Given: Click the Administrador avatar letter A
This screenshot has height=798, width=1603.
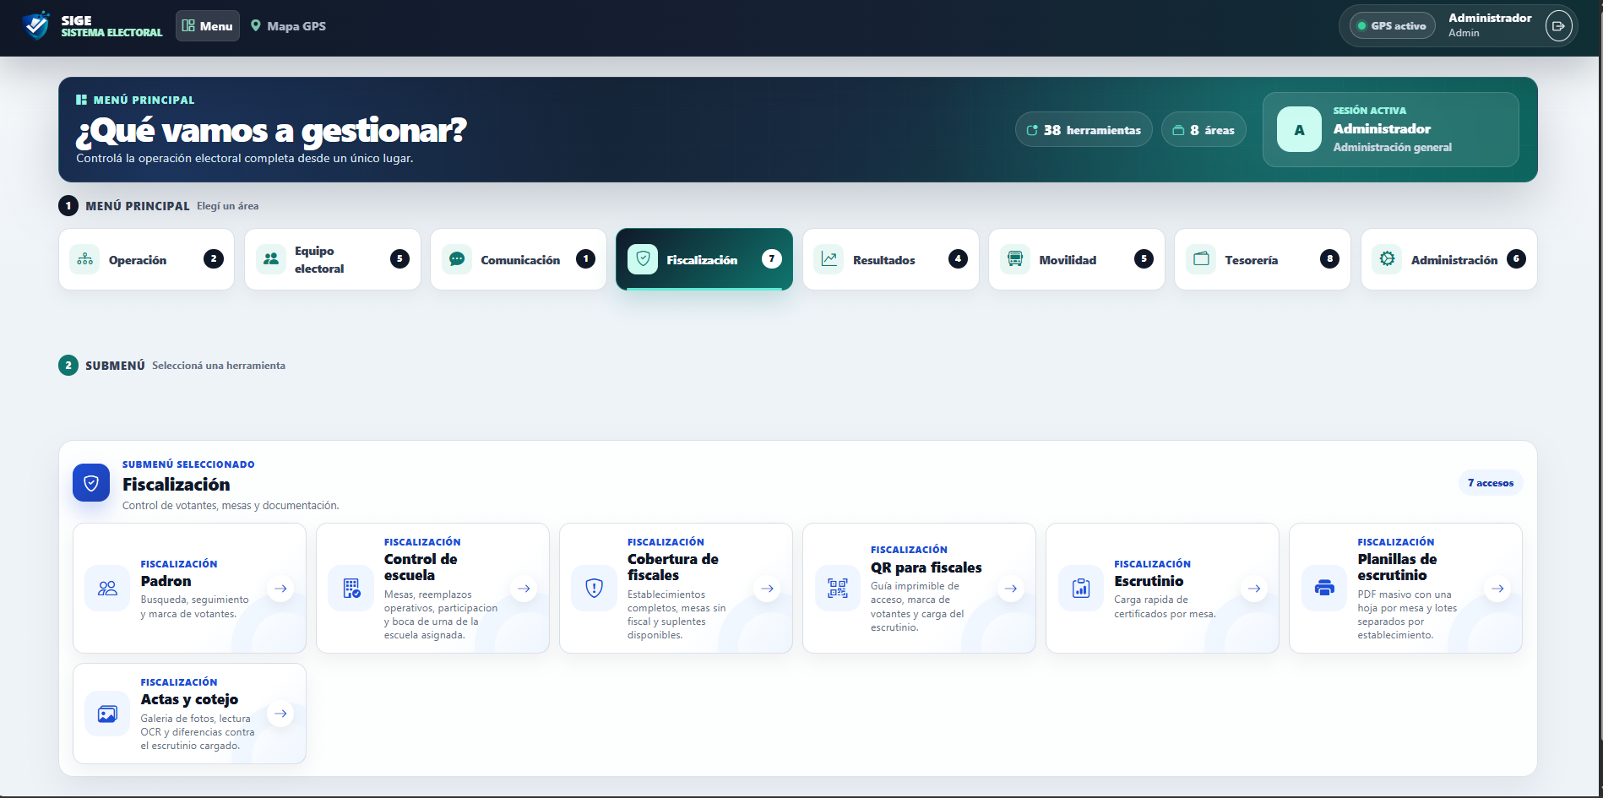Looking at the screenshot, I should 1299,130.
